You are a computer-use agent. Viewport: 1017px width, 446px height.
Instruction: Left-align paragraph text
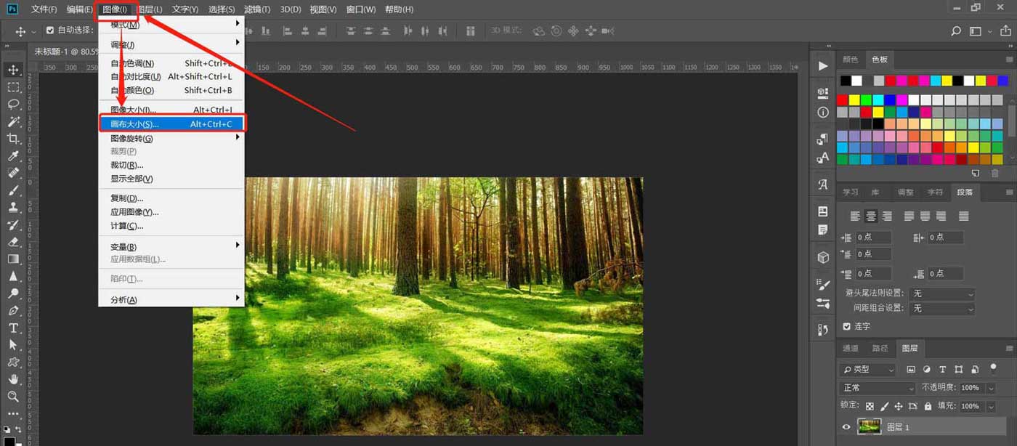pos(856,216)
